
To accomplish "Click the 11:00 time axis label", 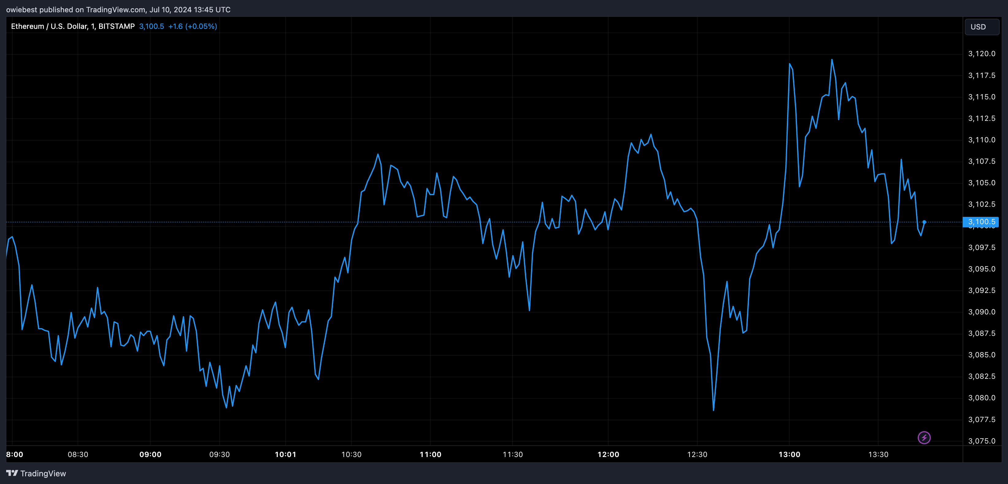I will click(x=430, y=454).
